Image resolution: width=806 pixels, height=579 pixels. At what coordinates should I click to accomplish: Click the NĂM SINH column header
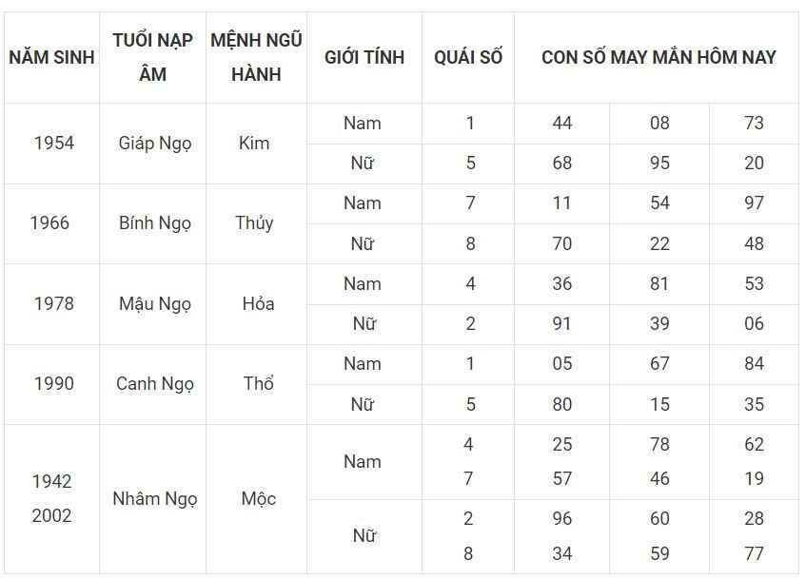click(52, 58)
